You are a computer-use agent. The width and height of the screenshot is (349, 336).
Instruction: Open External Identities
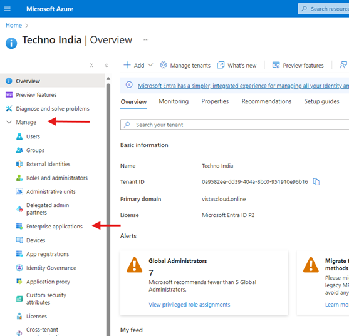[x=48, y=164]
